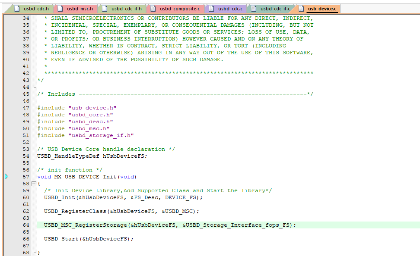This screenshot has height=256, width=420.
Task: Click the "SHALL STMICROELECTRONICS" comment line
Action: click(x=178, y=18)
